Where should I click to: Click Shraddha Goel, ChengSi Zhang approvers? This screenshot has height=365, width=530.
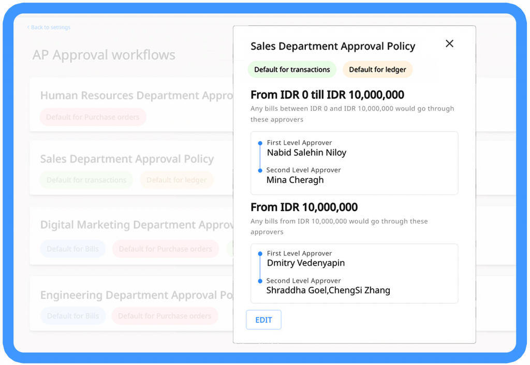tap(328, 290)
